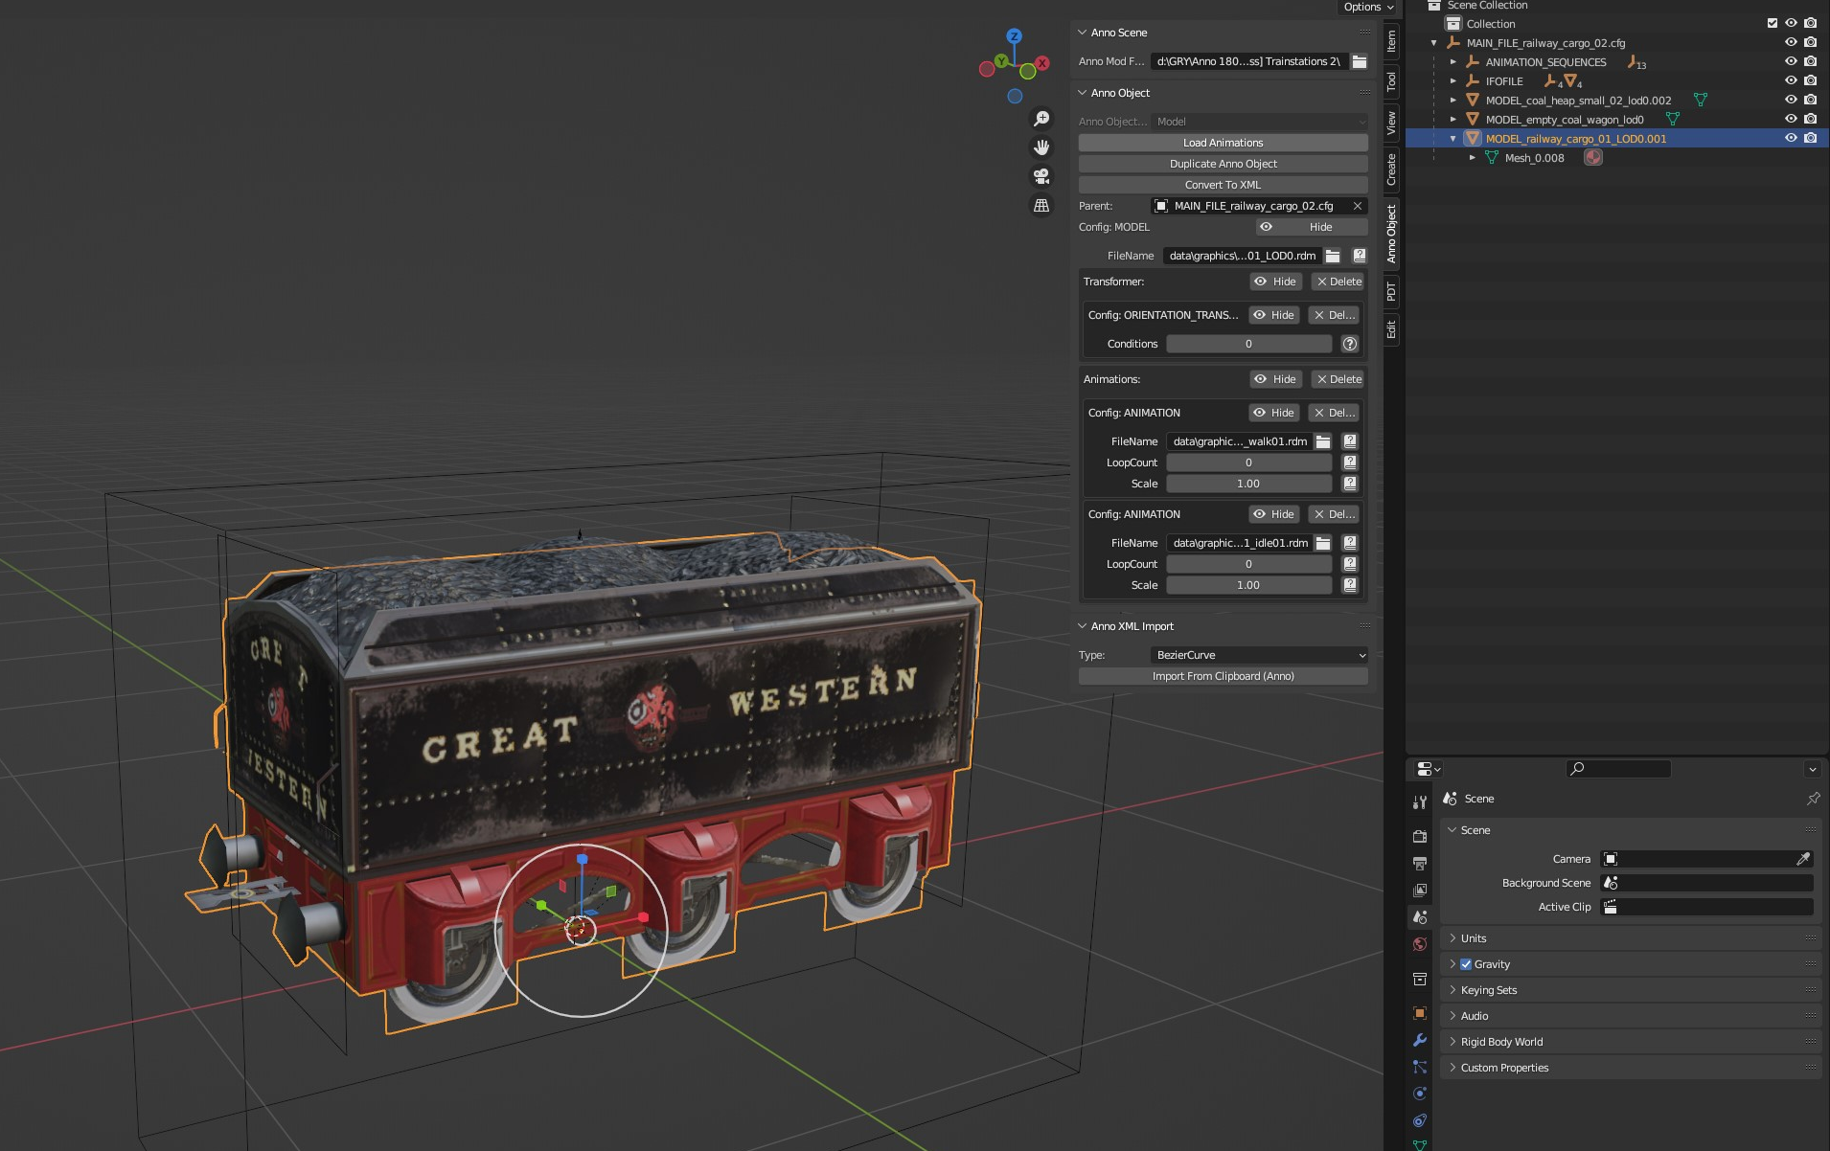Click the eyedropper in the Camera field

coord(1803,859)
